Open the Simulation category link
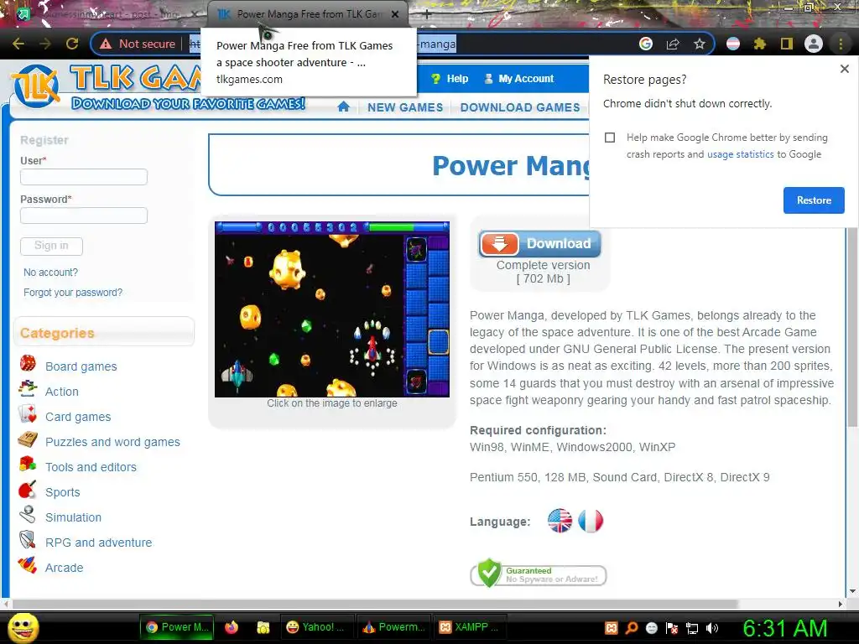 (73, 517)
